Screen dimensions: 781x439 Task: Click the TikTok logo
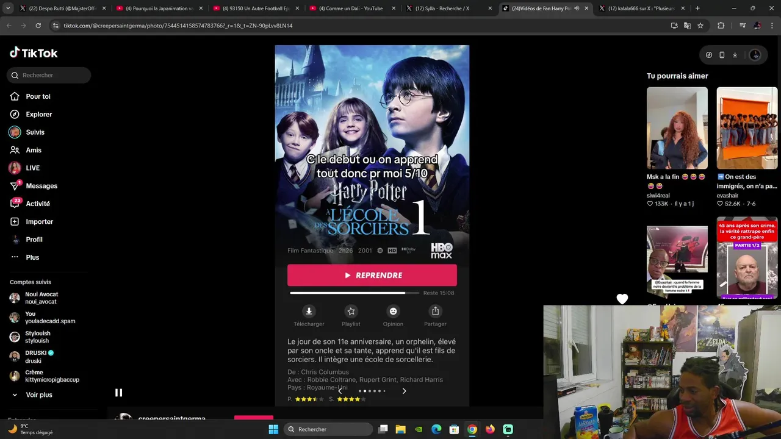tap(34, 53)
